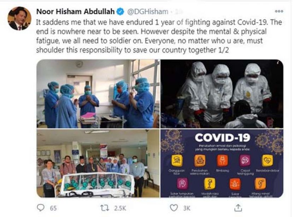Open the share tweet icon

[238, 208]
